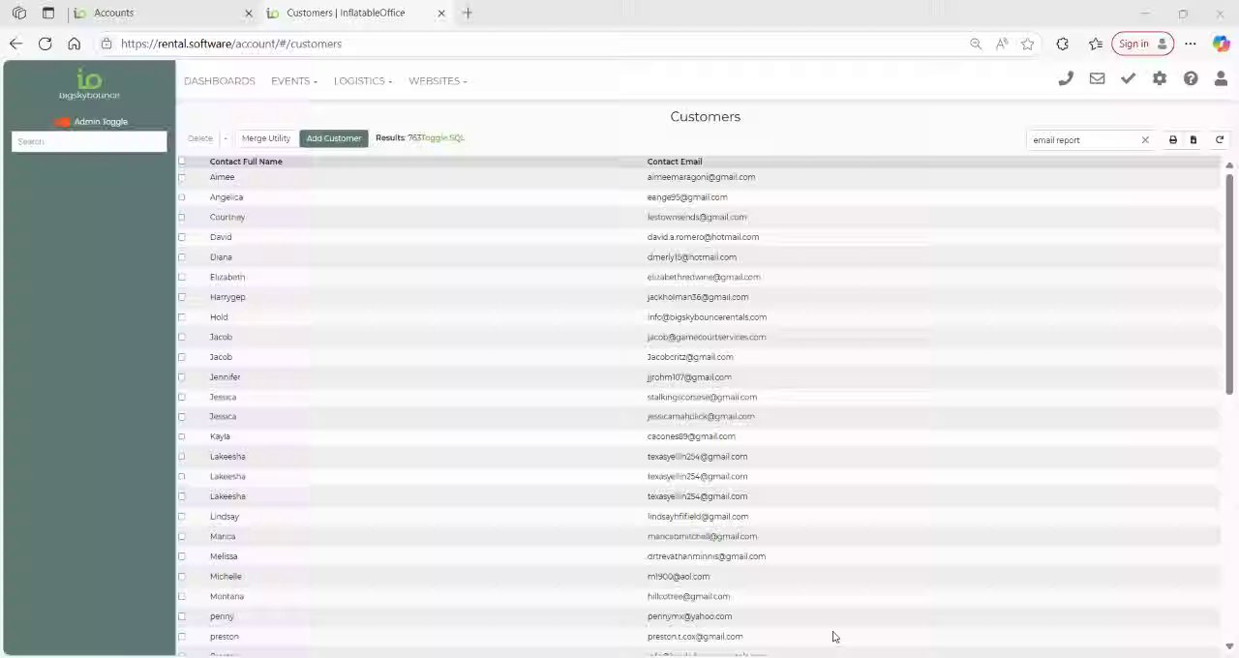
Task: Sort by Contact Email column header
Action: [x=675, y=162]
